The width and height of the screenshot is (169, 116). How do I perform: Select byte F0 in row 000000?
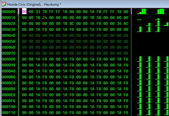click(99, 12)
